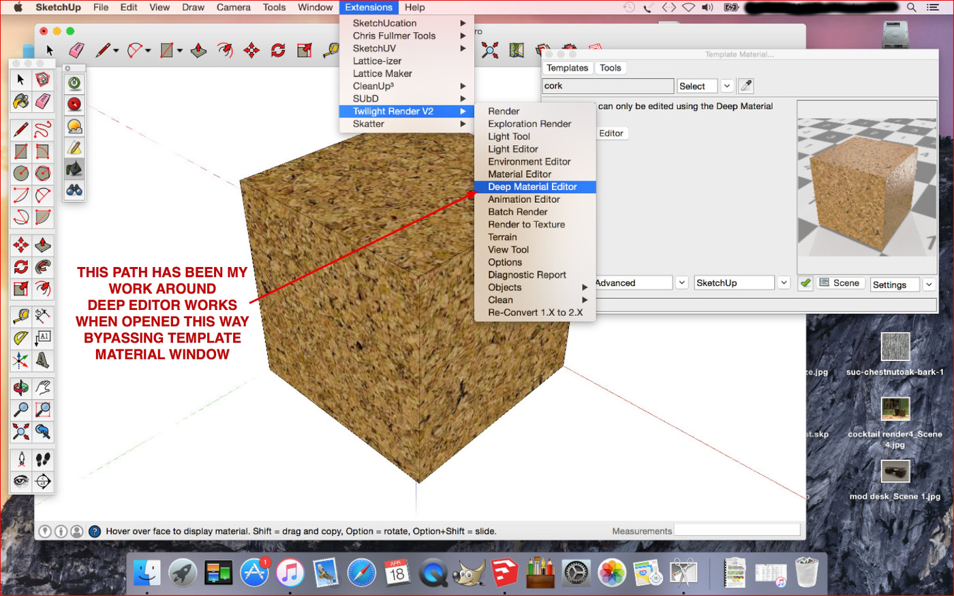Open the Settings dropdown arrow
This screenshot has height=596, width=954.
pos(929,285)
